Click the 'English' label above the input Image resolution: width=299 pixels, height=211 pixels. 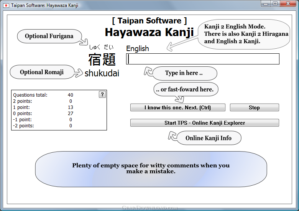(138, 48)
